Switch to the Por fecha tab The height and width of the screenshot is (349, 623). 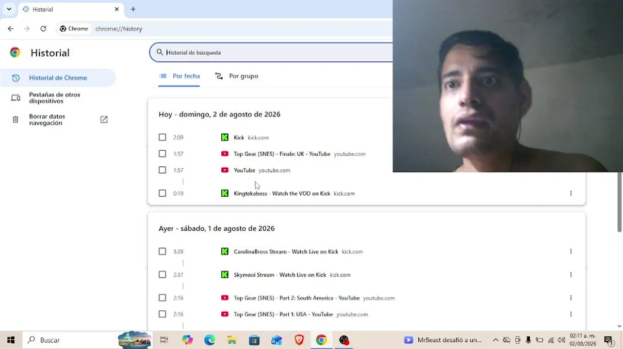[179, 76]
